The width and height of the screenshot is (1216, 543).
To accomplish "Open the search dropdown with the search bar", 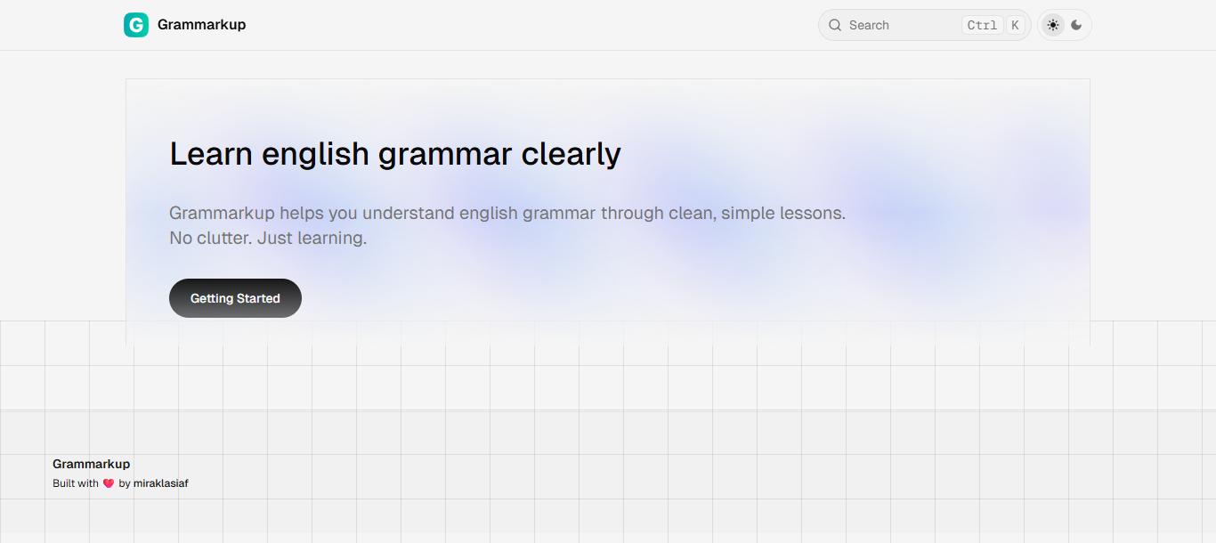I will (x=899, y=25).
